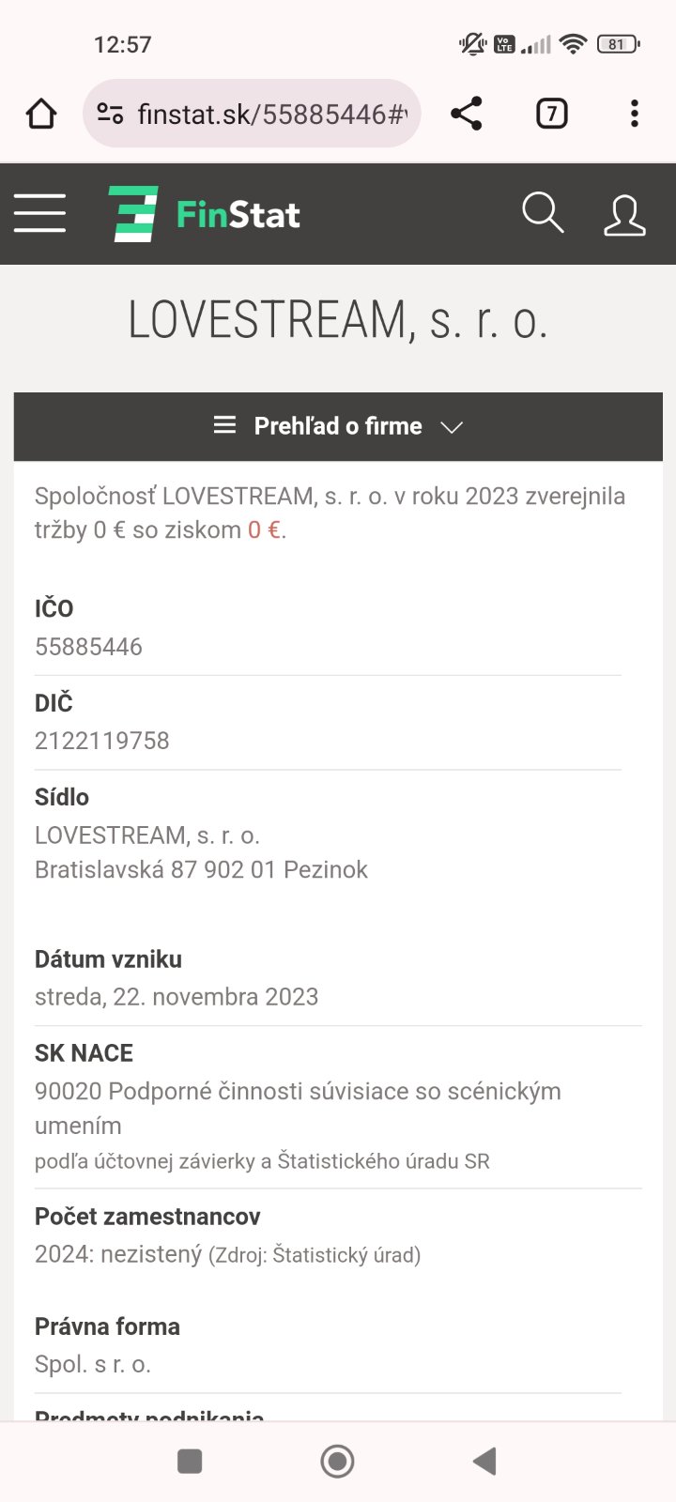Open FinStat hamburger menu
Screen dimensions: 676x1502
click(x=39, y=214)
